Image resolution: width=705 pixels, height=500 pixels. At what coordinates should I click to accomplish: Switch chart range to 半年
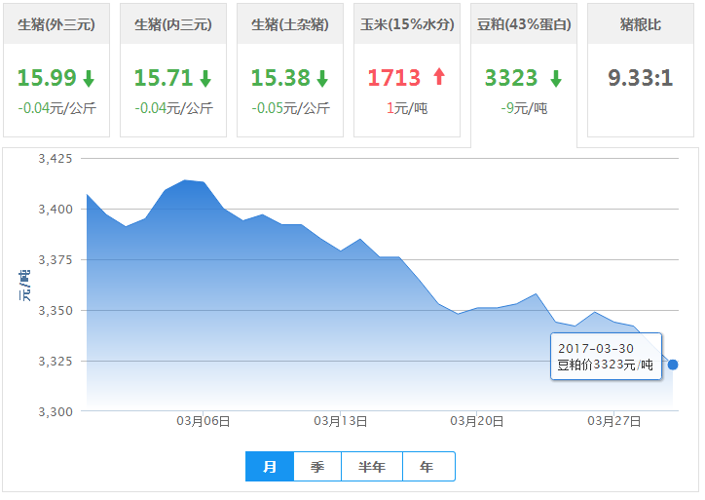coord(372,466)
